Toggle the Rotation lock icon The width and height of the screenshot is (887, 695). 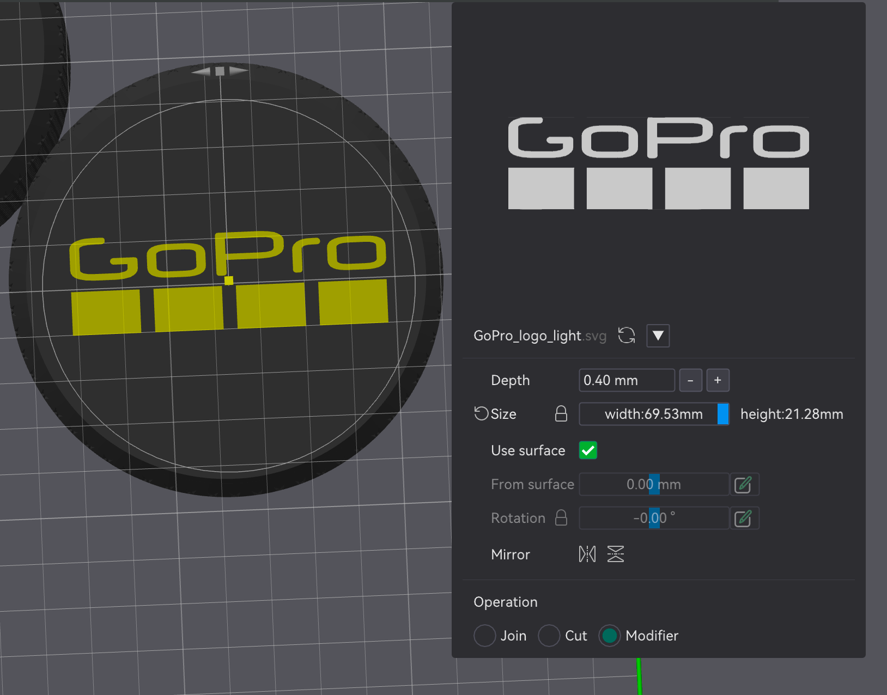click(561, 517)
